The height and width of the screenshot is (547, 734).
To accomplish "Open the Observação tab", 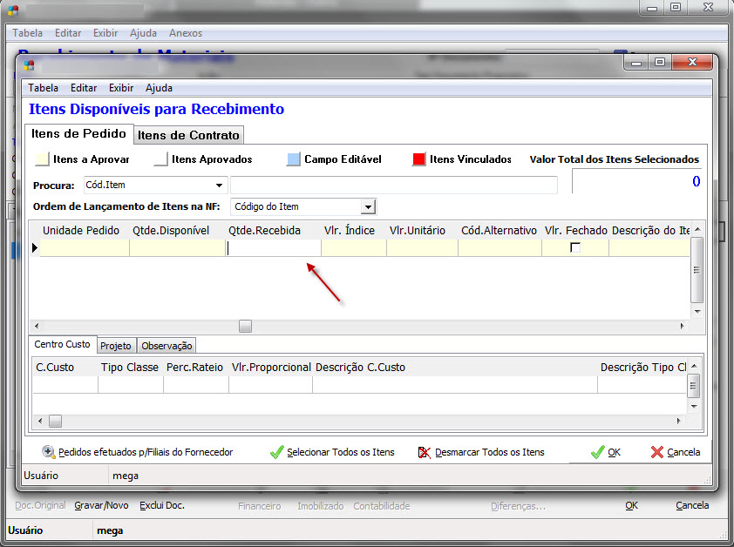I will [167, 346].
